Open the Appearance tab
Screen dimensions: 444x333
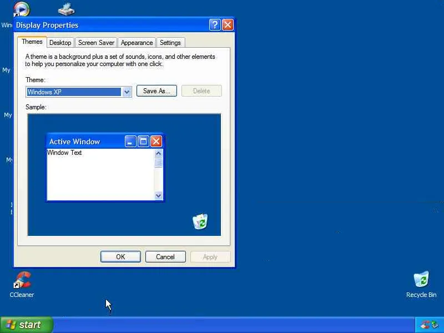pos(137,43)
